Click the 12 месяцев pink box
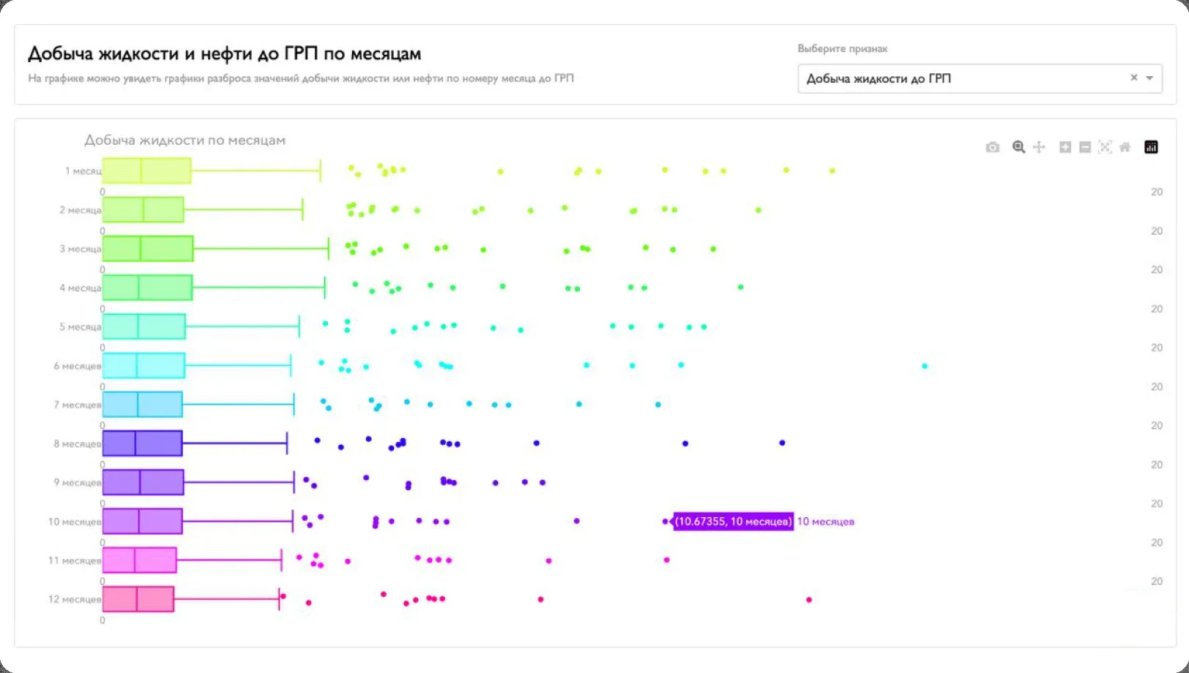This screenshot has height=673, width=1189. coord(138,599)
